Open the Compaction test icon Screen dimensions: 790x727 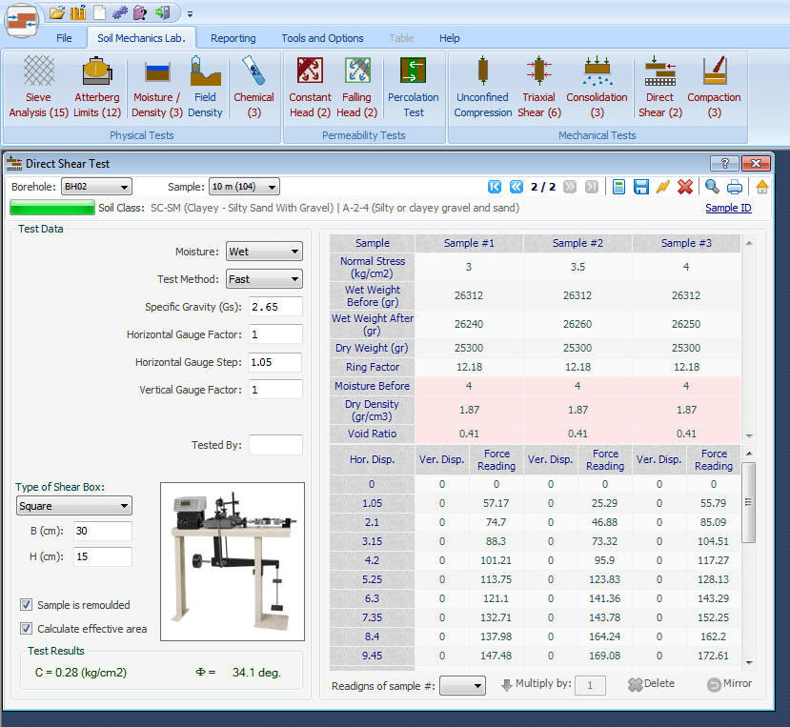pyautogui.click(x=714, y=84)
